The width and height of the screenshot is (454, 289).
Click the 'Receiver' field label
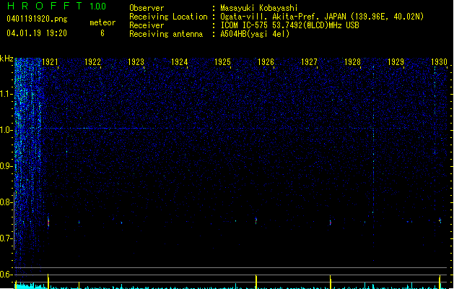coord(147,25)
